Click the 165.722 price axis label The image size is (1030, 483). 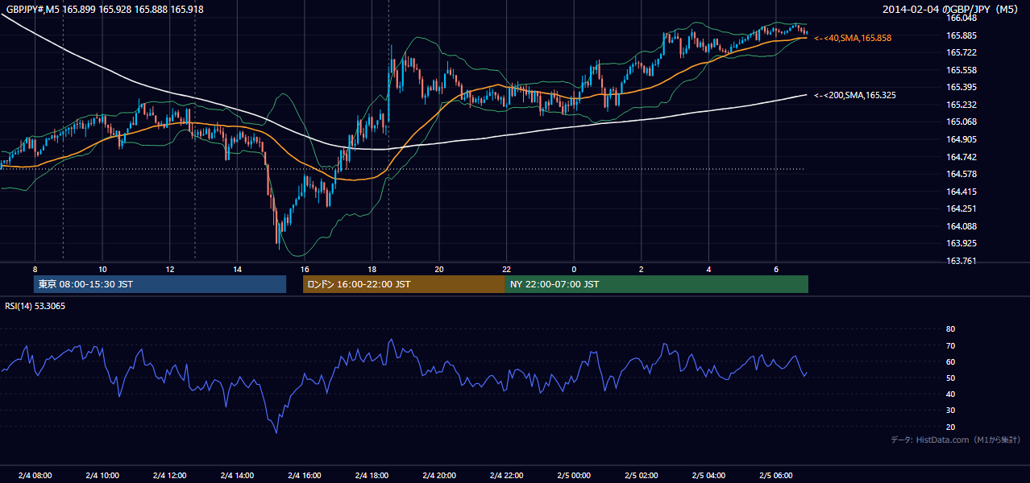pyautogui.click(x=961, y=52)
